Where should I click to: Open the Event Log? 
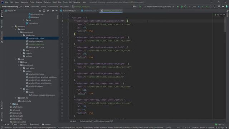pyautogui.click(x=220, y=125)
